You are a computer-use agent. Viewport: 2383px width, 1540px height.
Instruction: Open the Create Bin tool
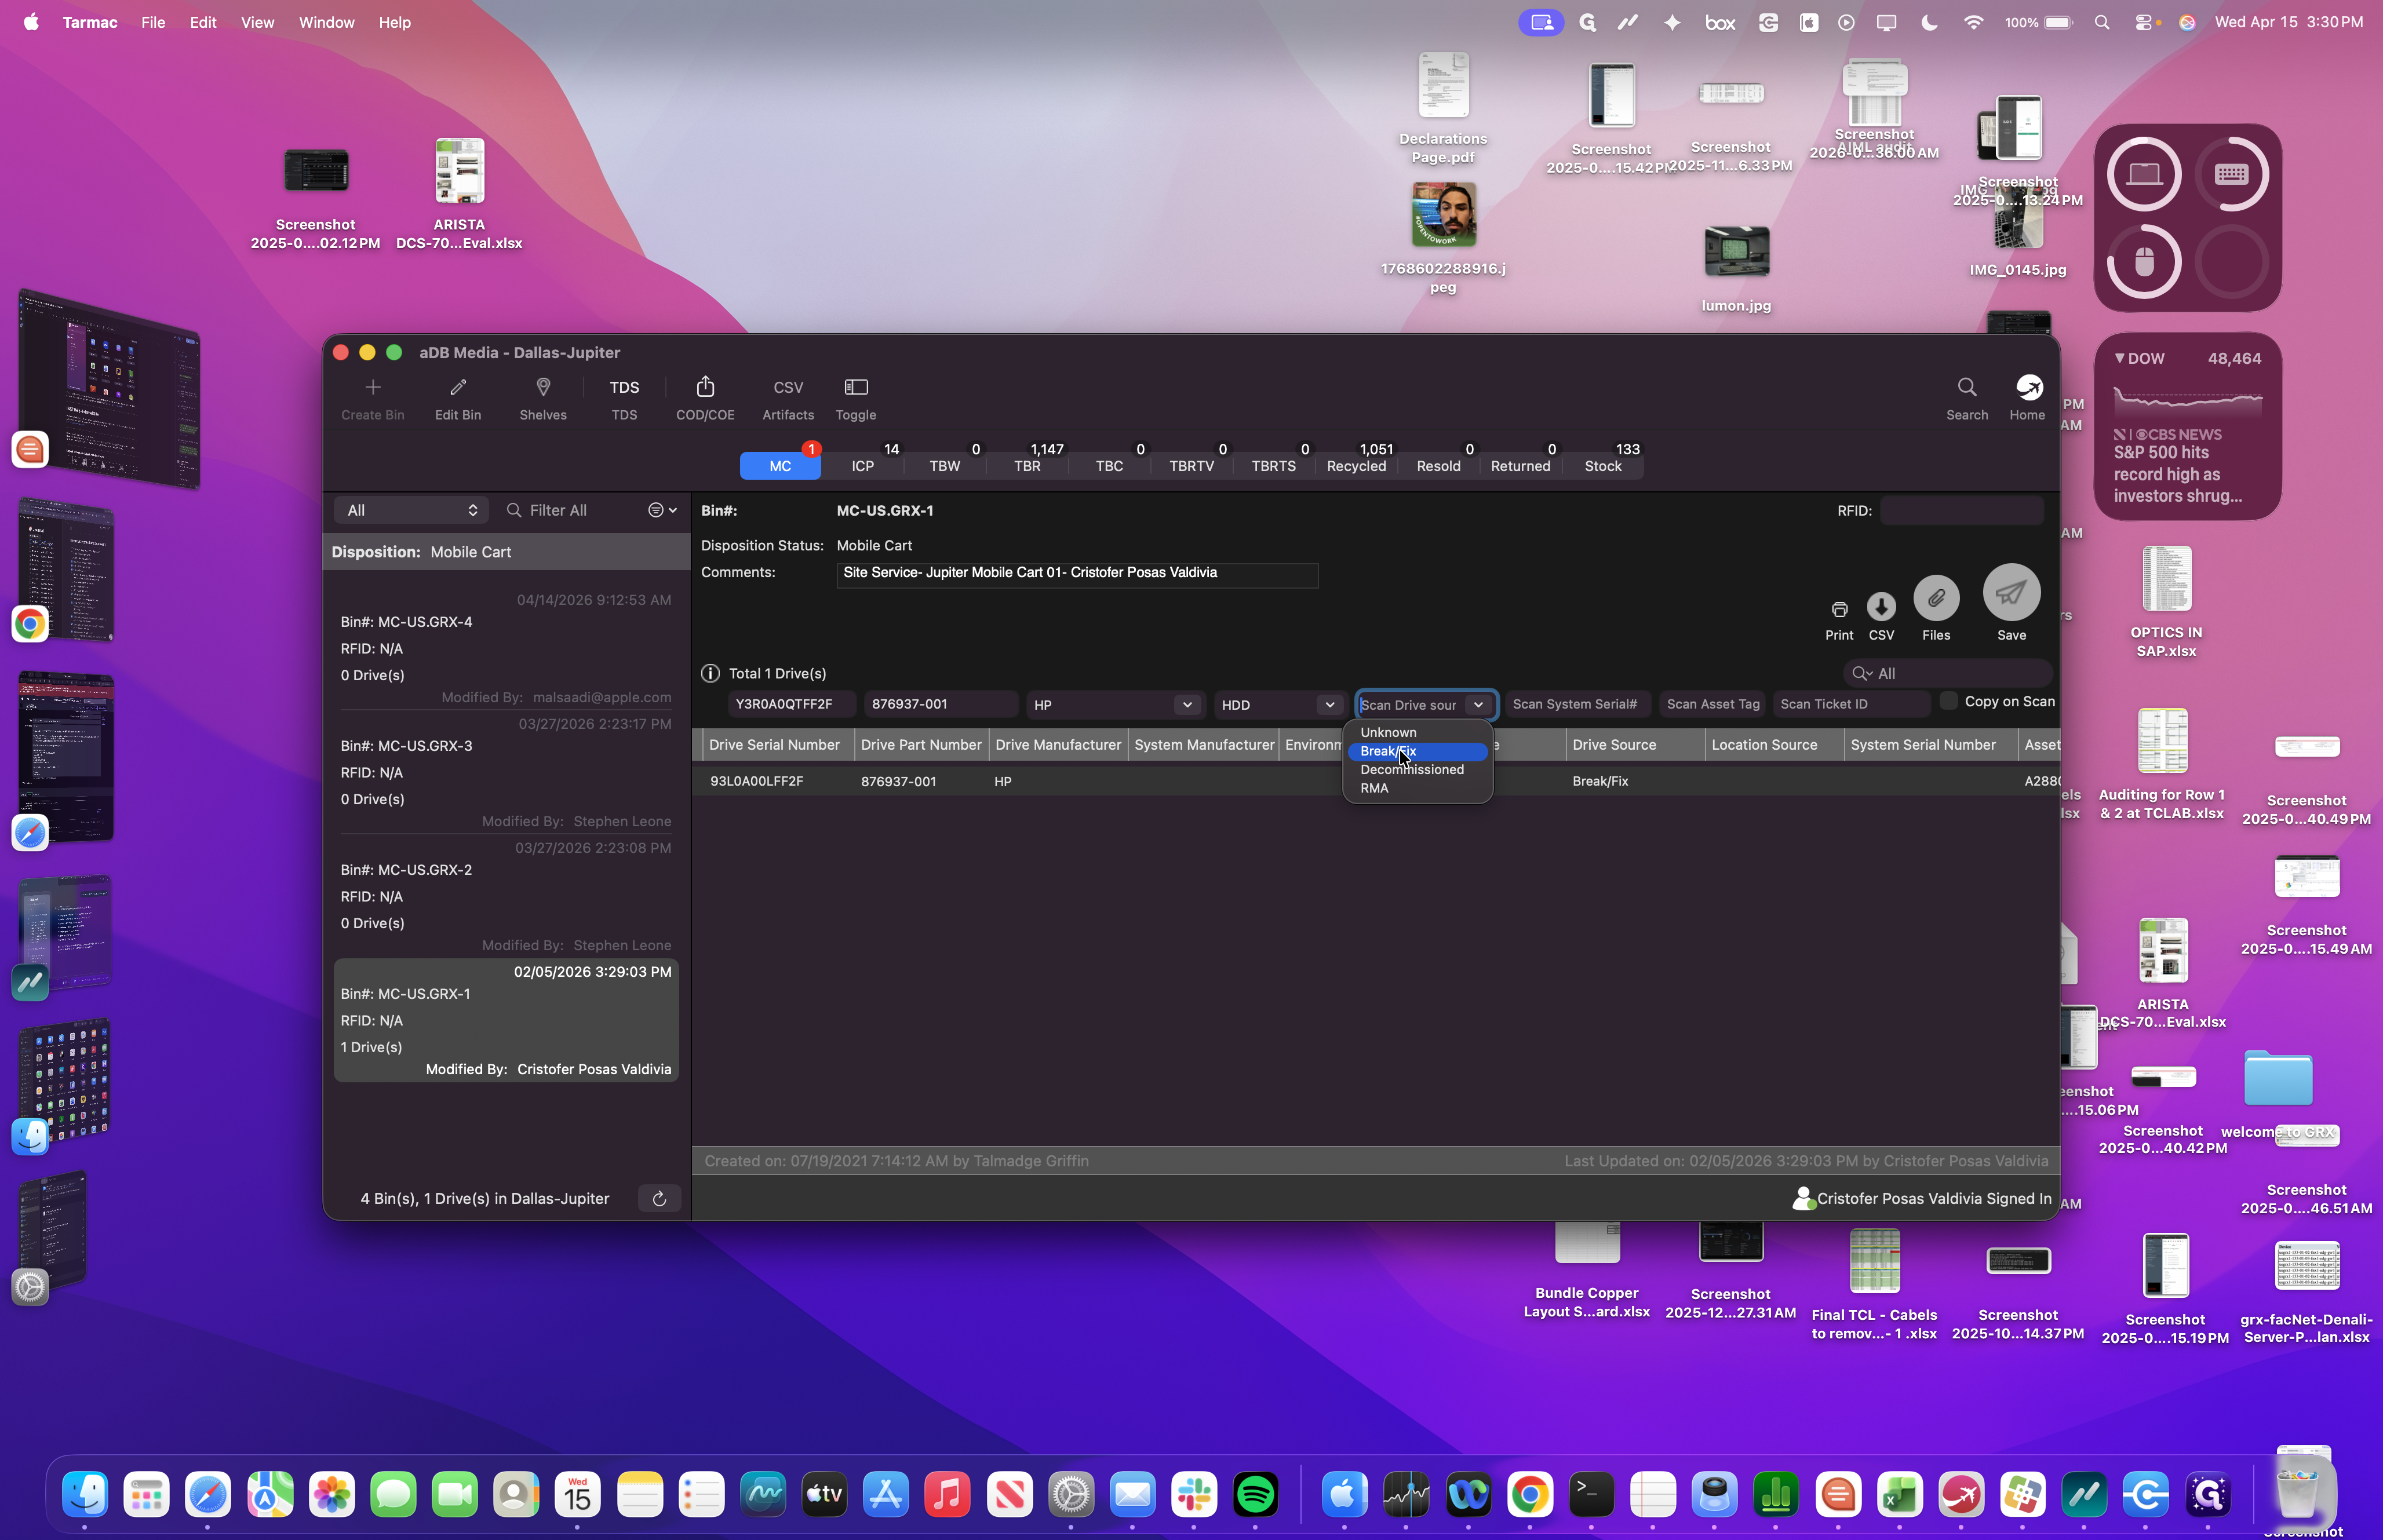[x=372, y=398]
